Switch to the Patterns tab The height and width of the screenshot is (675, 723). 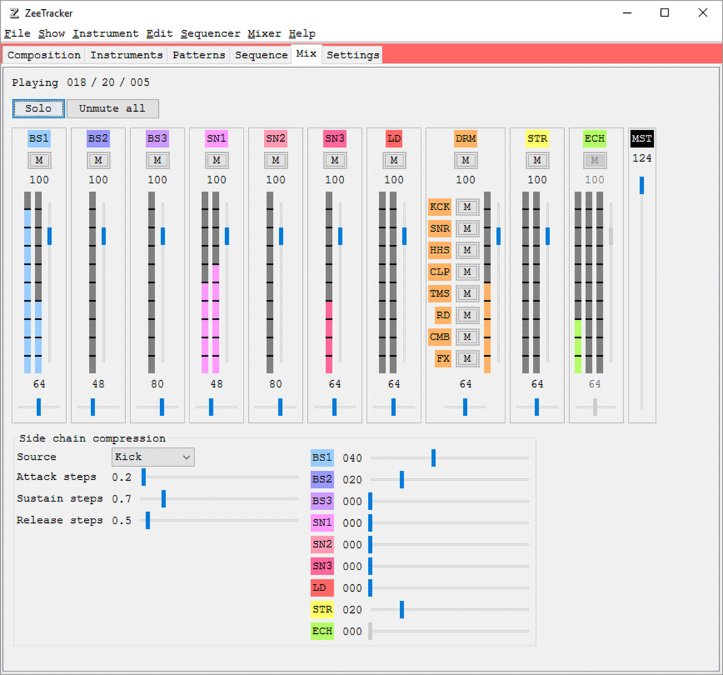tap(199, 55)
